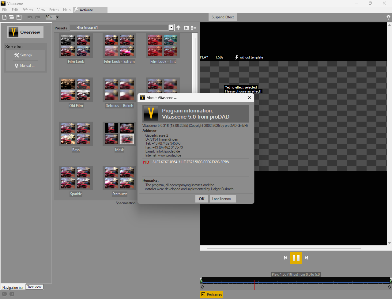Click the Activate... key button
This screenshot has width=392, height=299.
click(90, 10)
